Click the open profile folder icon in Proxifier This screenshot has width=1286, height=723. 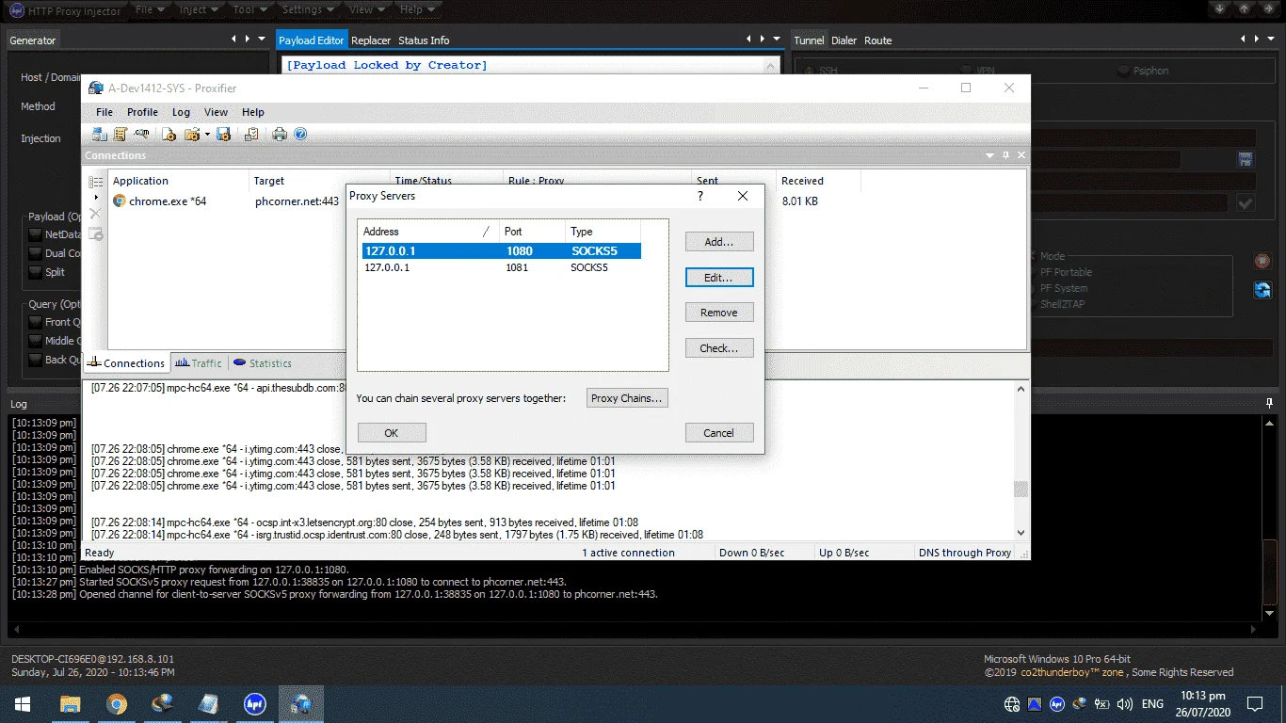(x=192, y=135)
